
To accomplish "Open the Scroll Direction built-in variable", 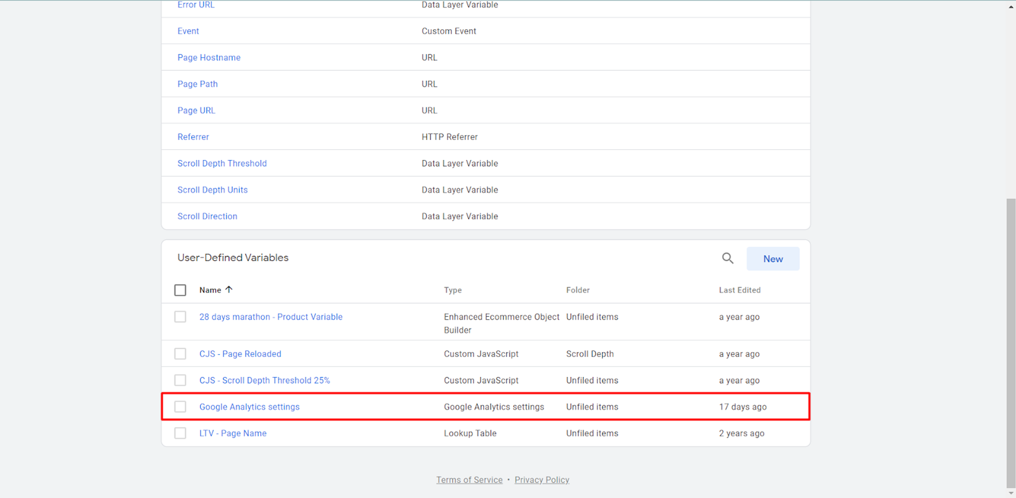I will click(207, 216).
